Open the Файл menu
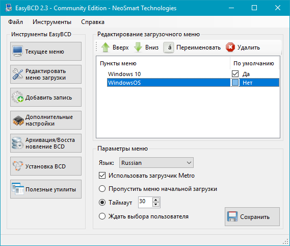This screenshot has height=246, width=290. coord(15,22)
